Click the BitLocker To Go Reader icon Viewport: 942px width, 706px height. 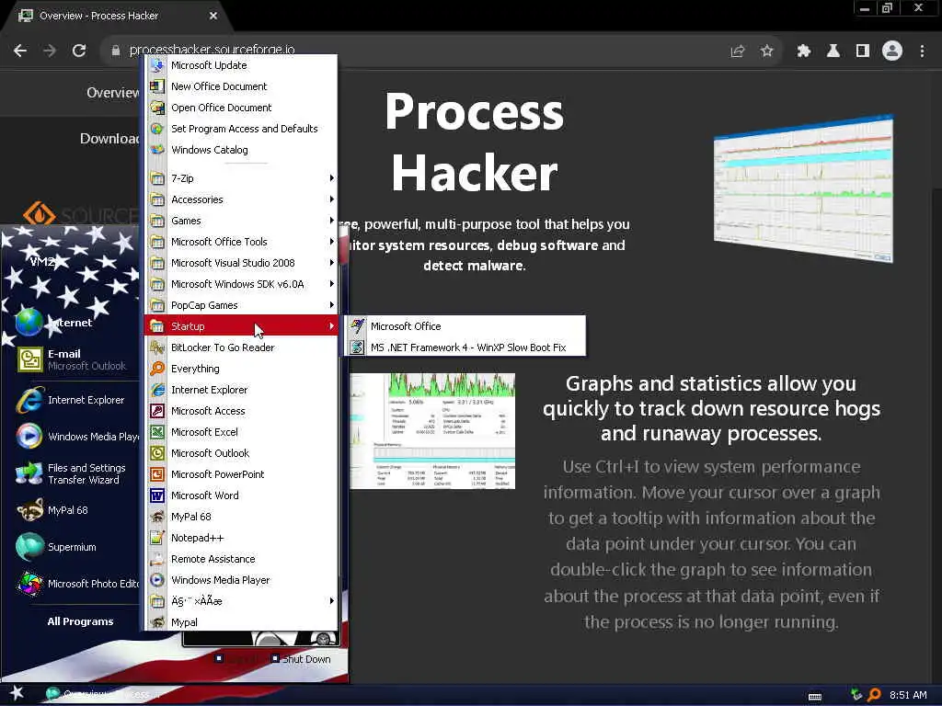tap(157, 347)
